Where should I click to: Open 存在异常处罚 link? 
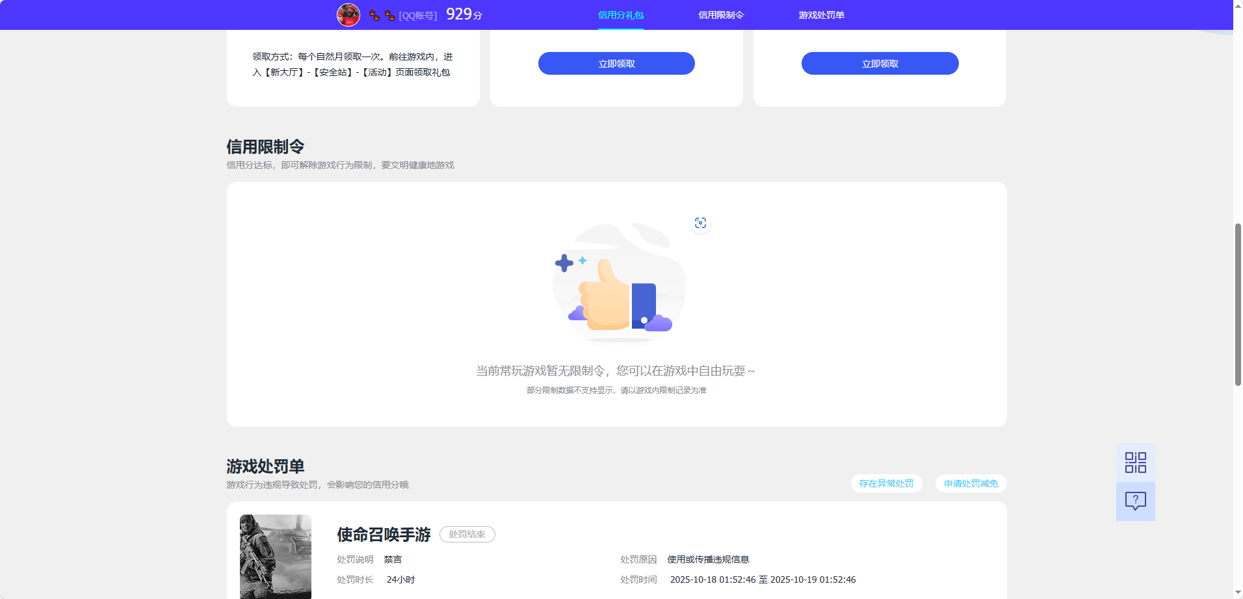tap(886, 483)
